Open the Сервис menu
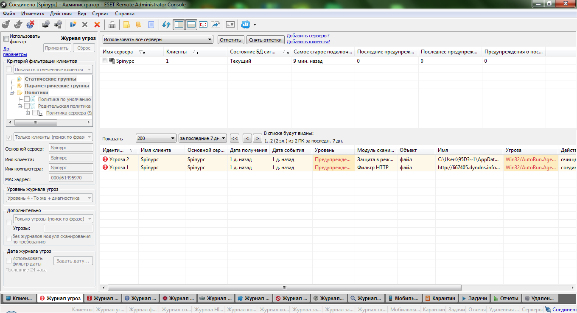Screen dimensions: 577x313 101,14
